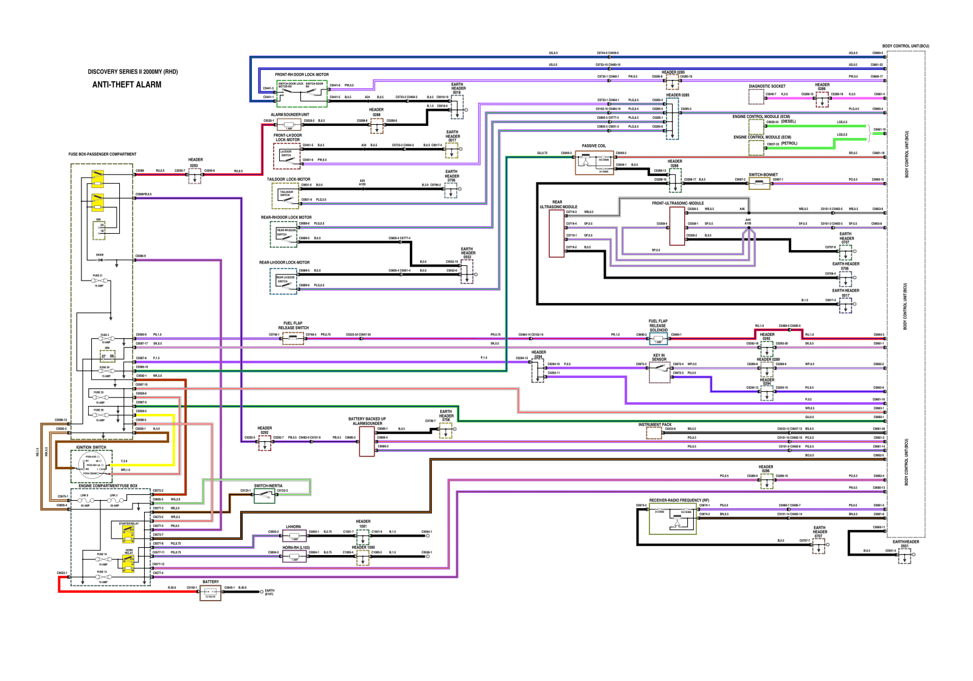Click the rear-RH door switch symbol box
The width and height of the screenshot is (973, 681).
(285, 234)
